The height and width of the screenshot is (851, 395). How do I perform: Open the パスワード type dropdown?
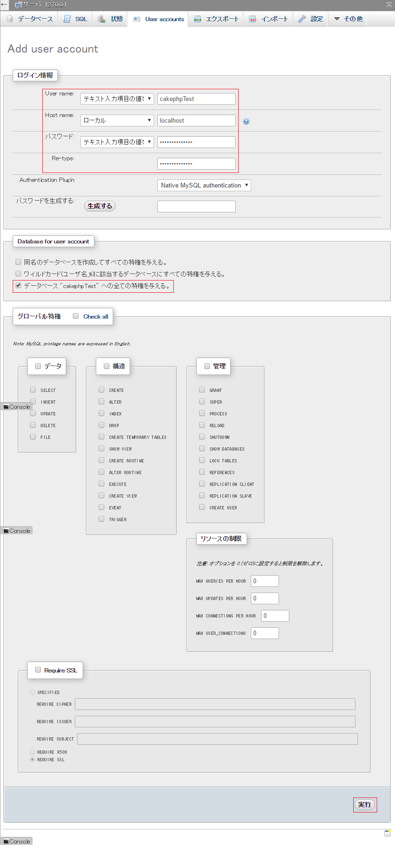point(117,142)
